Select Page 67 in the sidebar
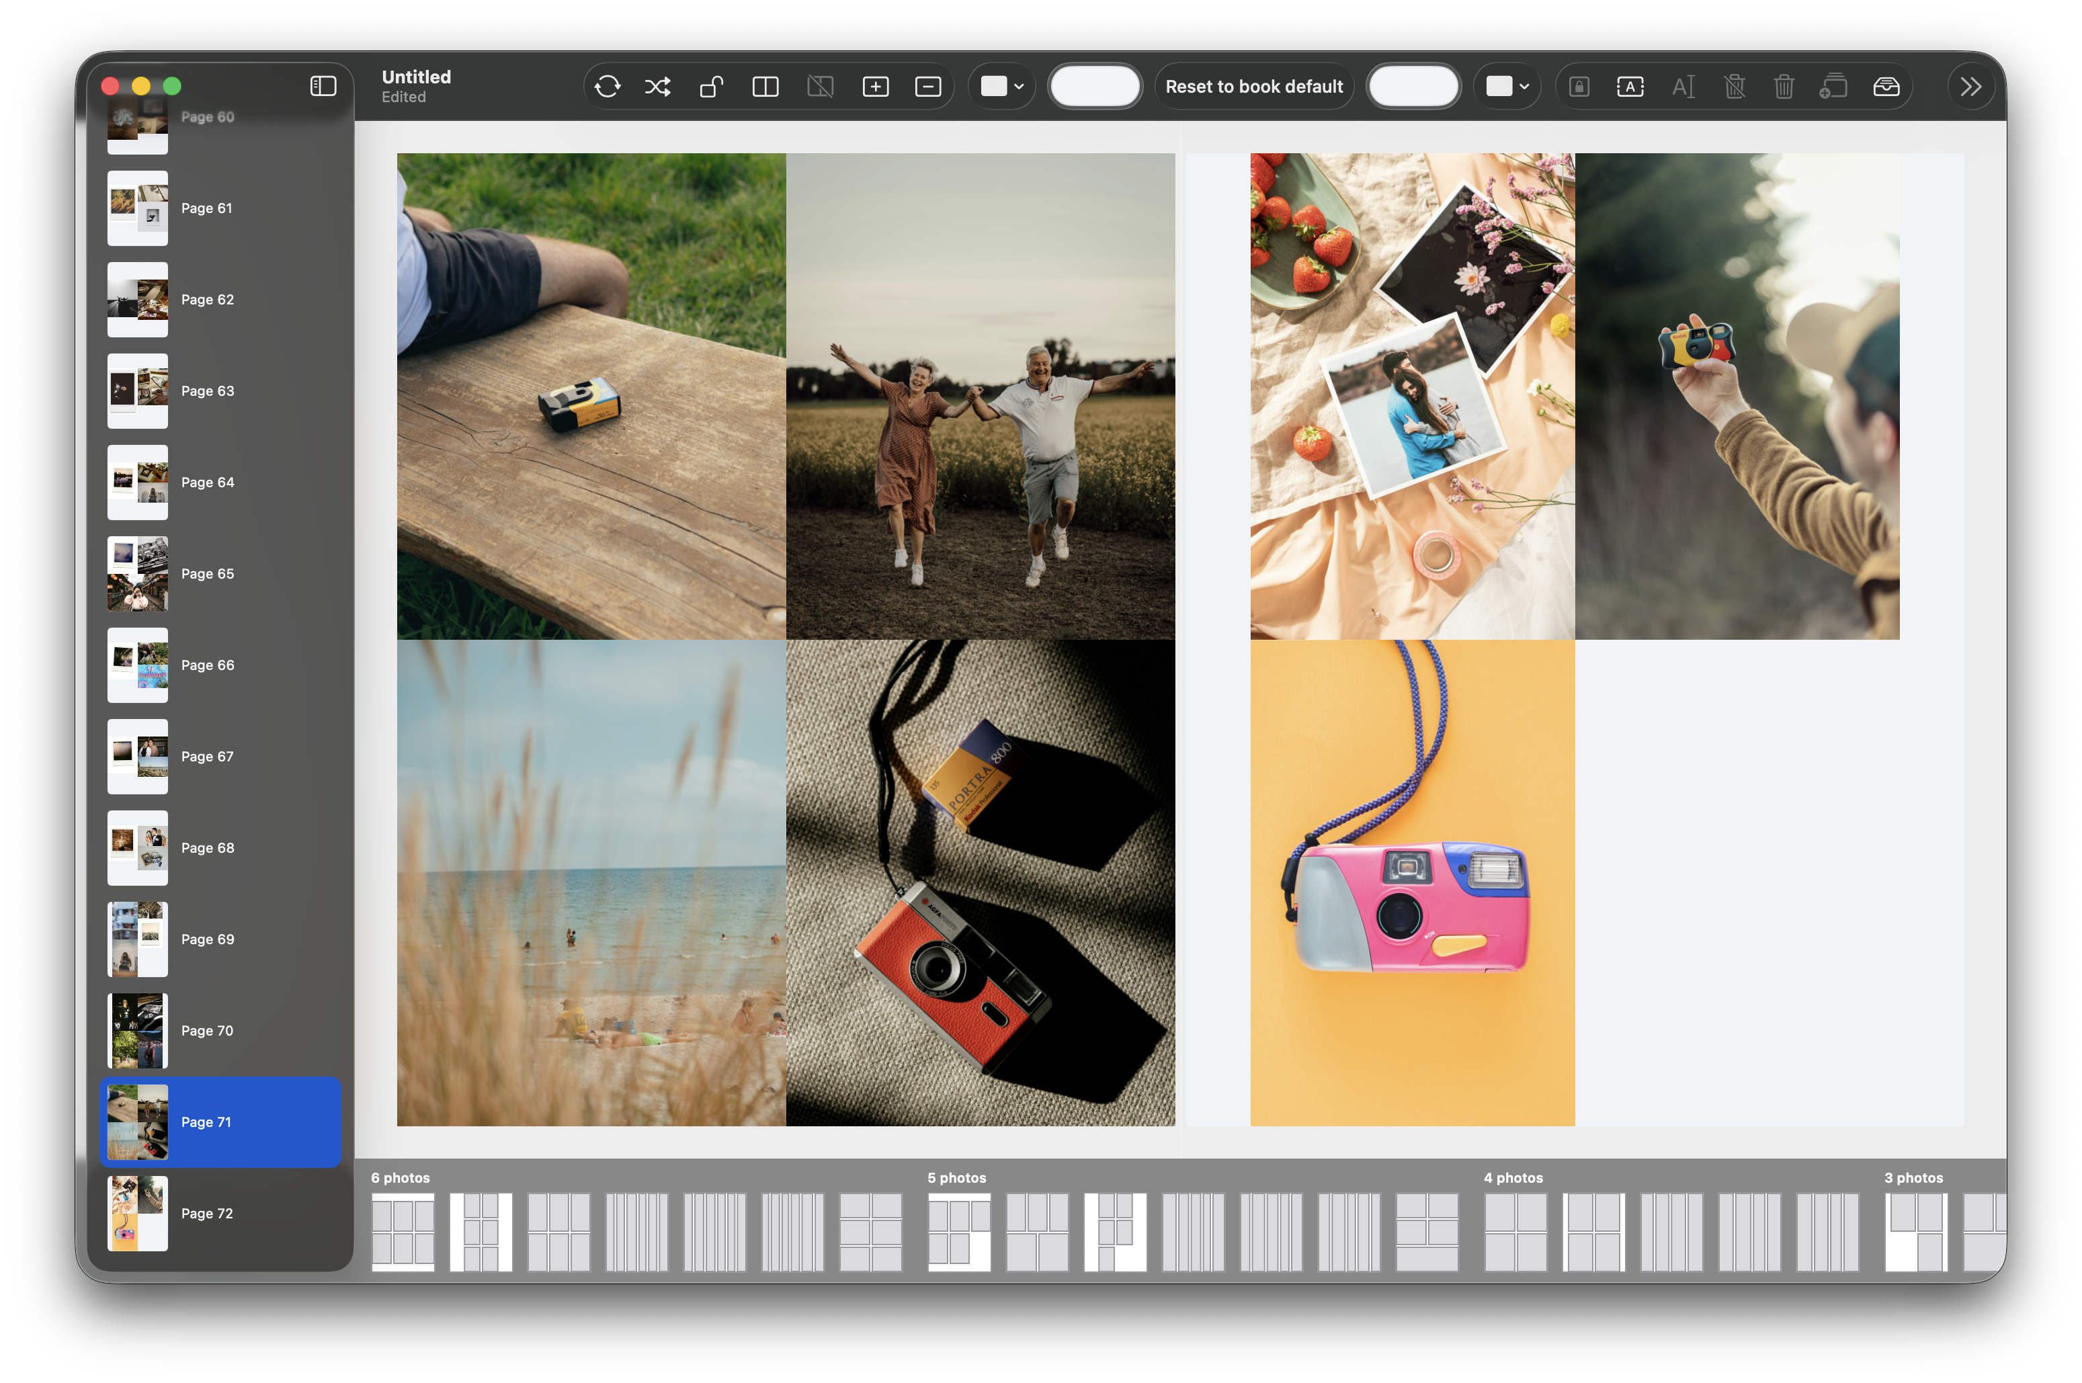 tap(220, 757)
